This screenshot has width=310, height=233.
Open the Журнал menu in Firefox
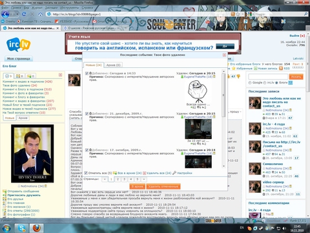(37, 8)
